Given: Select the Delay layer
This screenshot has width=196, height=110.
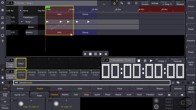Looking at the screenshot, I should [86, 95].
